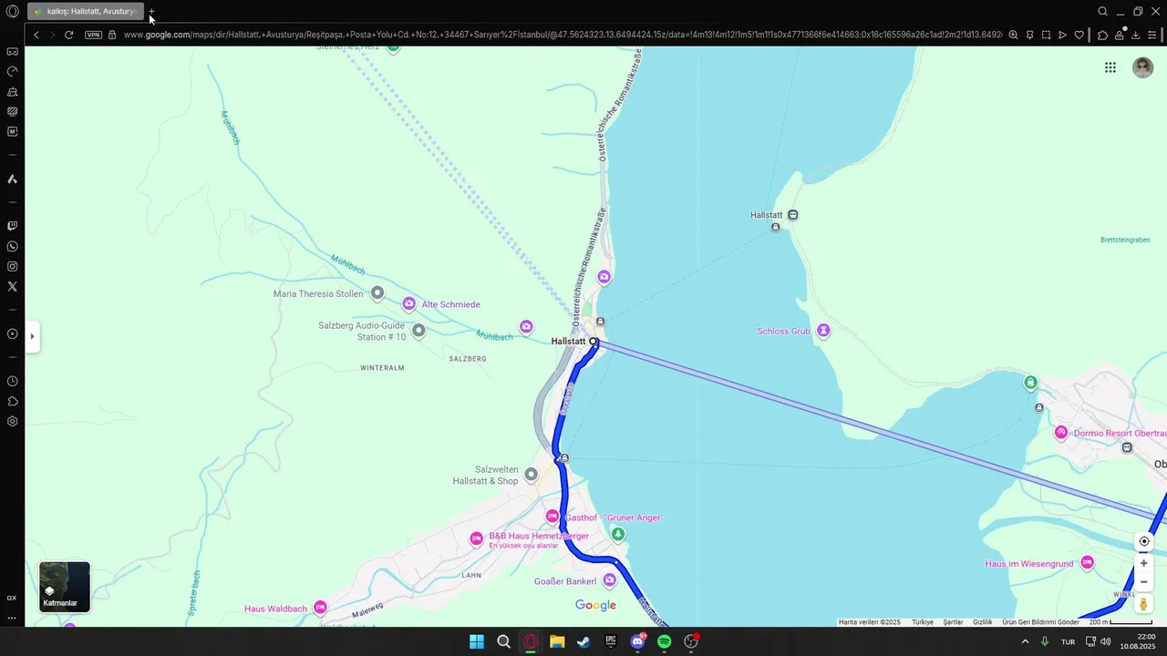Open Steam from the taskbar
The width and height of the screenshot is (1167, 656).
coord(583,641)
